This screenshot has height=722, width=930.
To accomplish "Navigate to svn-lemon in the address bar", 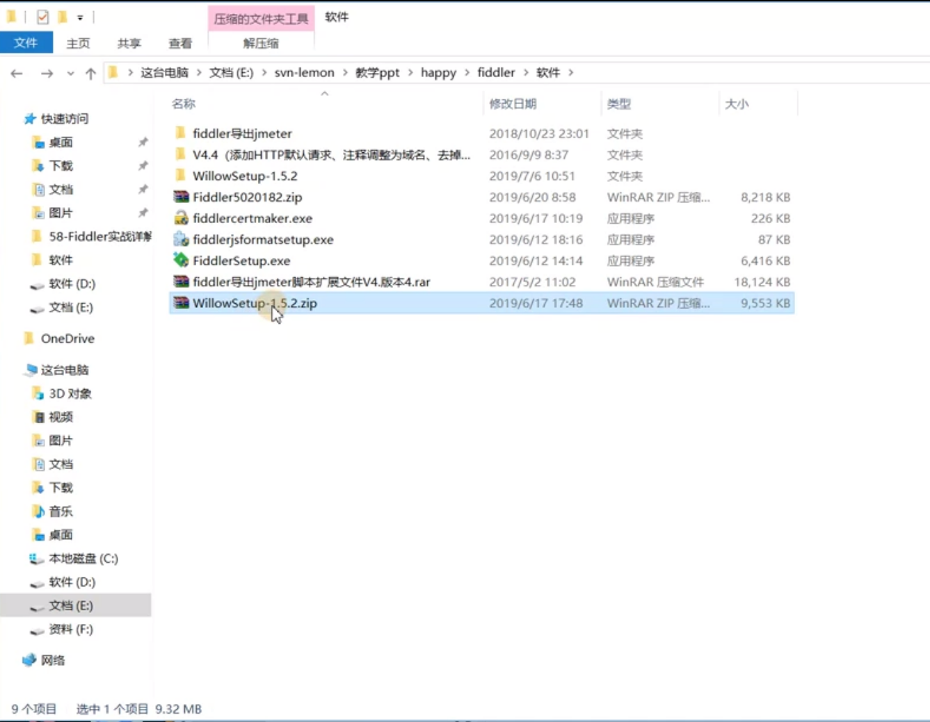I will pyautogui.click(x=305, y=73).
